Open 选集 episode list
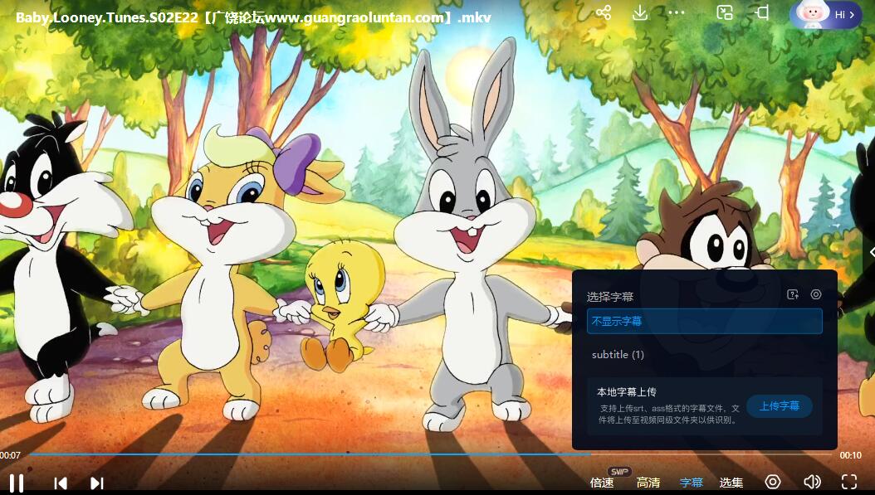 [x=731, y=483]
